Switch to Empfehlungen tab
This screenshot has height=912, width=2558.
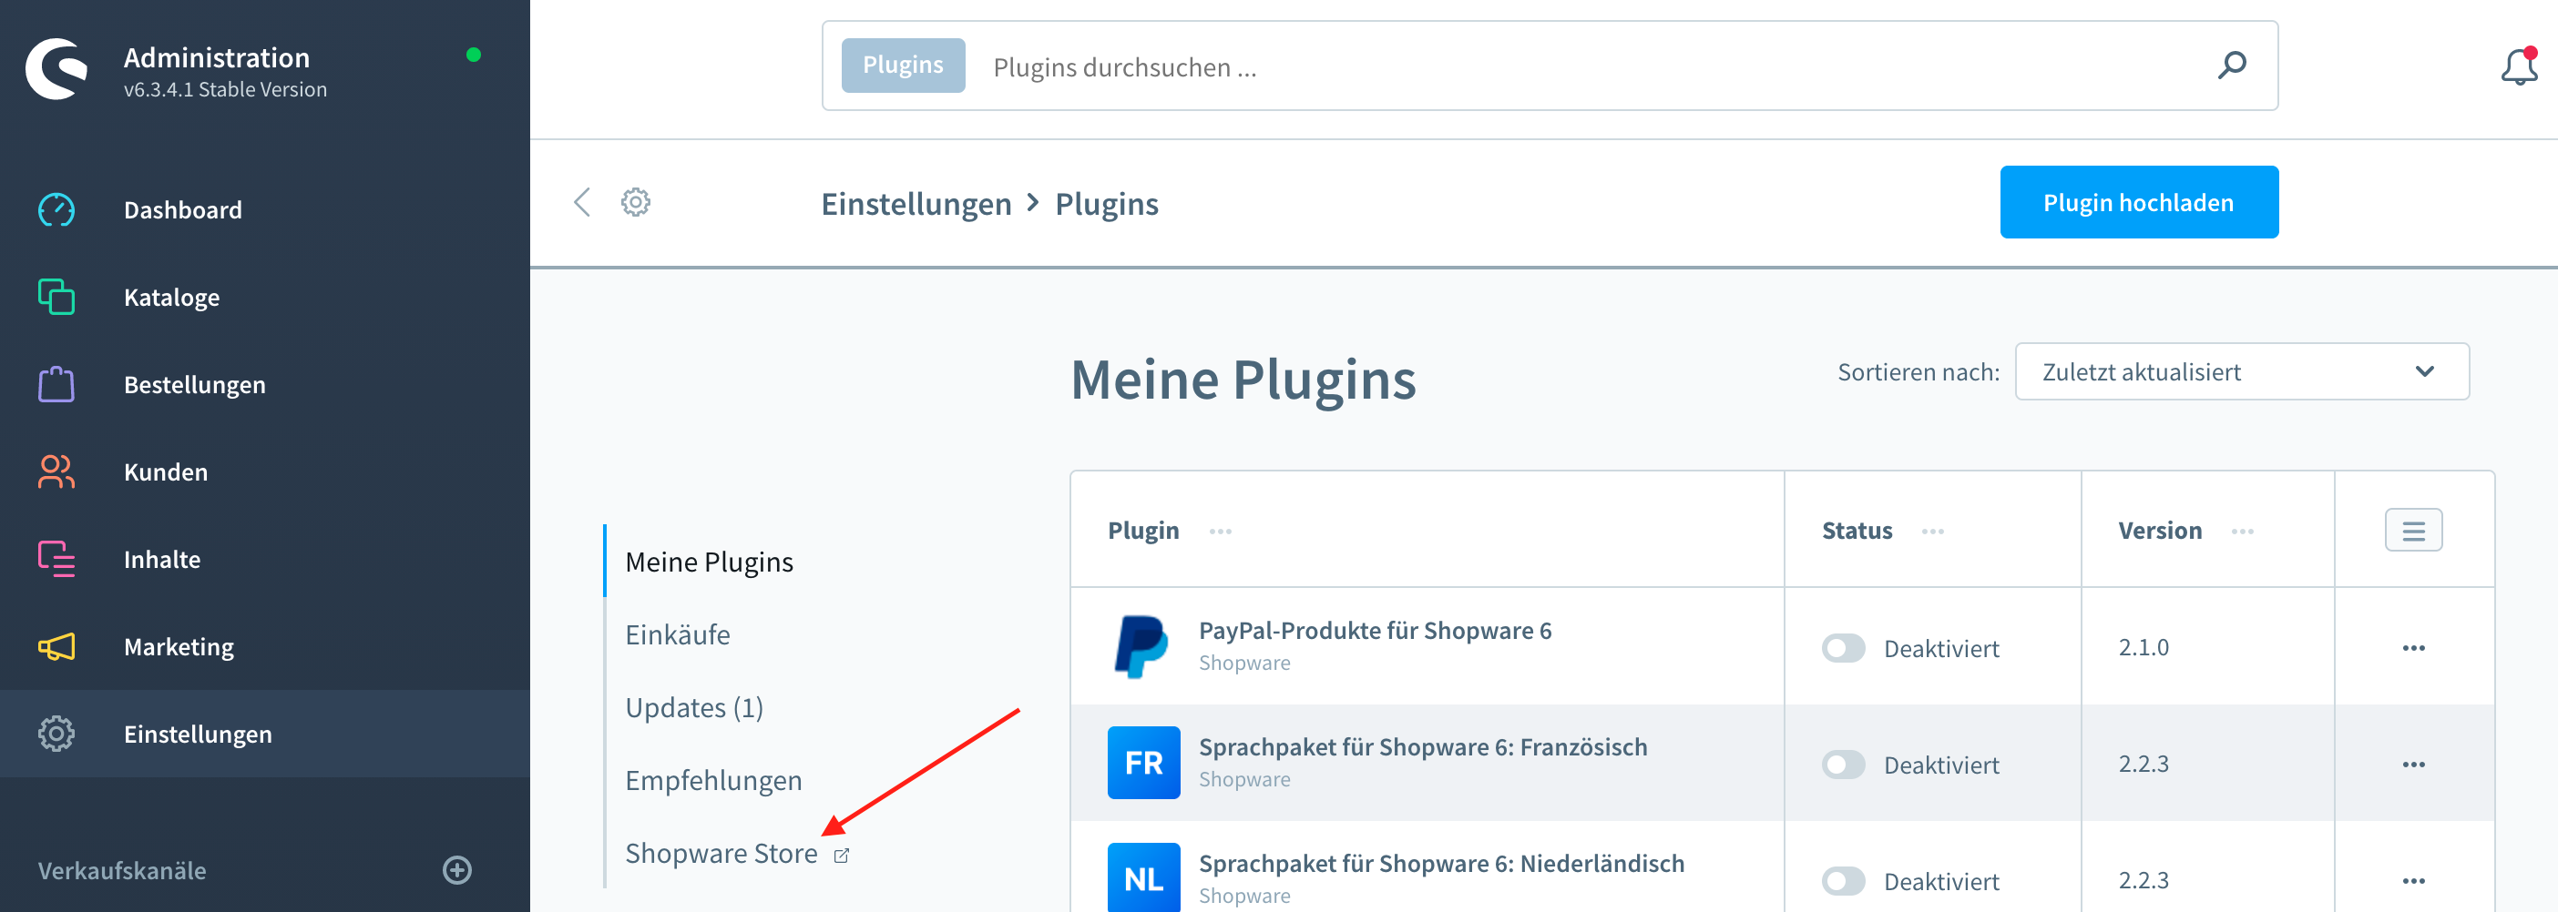(x=713, y=780)
